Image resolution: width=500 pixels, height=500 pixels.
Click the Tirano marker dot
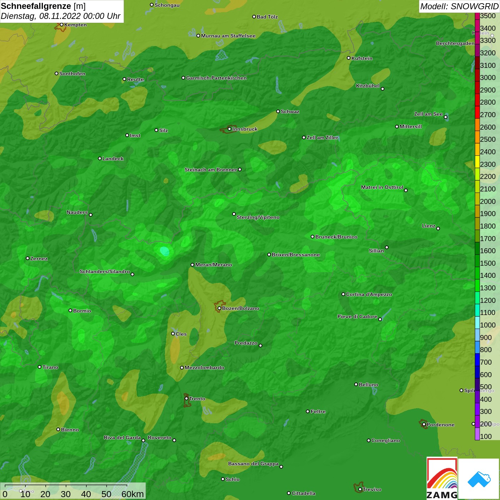pos(40,367)
